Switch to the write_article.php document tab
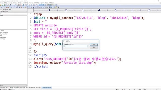This screenshot has width=161, height=90. click(x=14, y=87)
